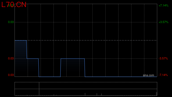Select the +7.14% axis label

(x=163, y=5)
